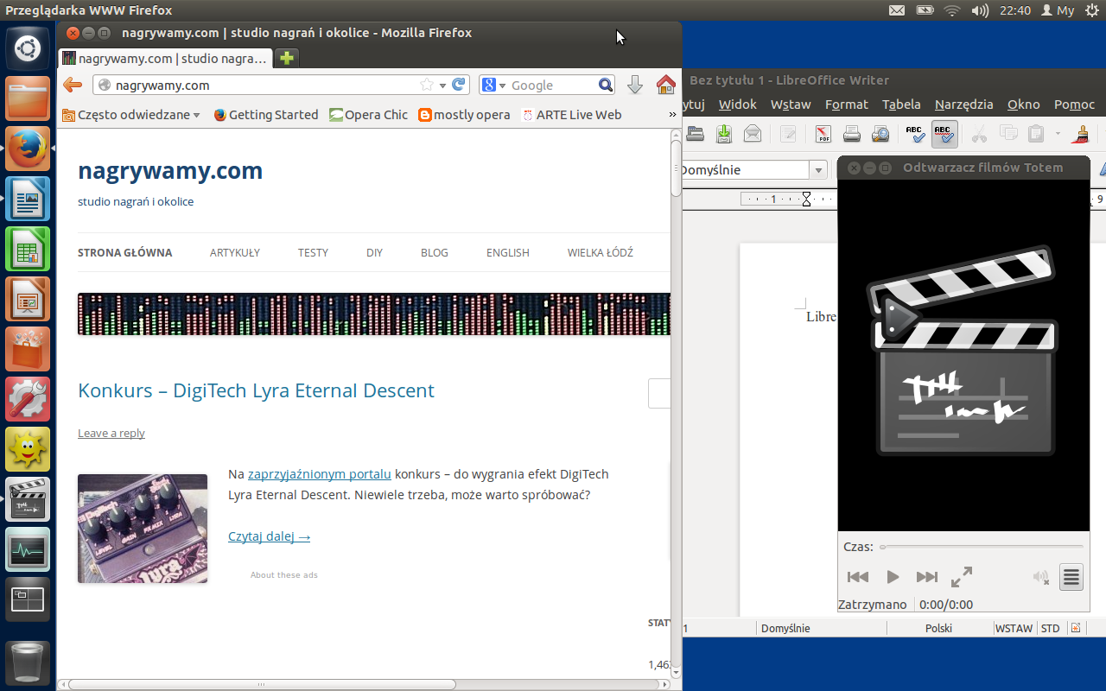Click the Totem Czas seek slider
This screenshot has height=691, width=1106.
tap(981, 547)
